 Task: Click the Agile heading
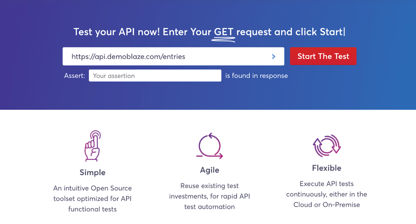coord(209,170)
